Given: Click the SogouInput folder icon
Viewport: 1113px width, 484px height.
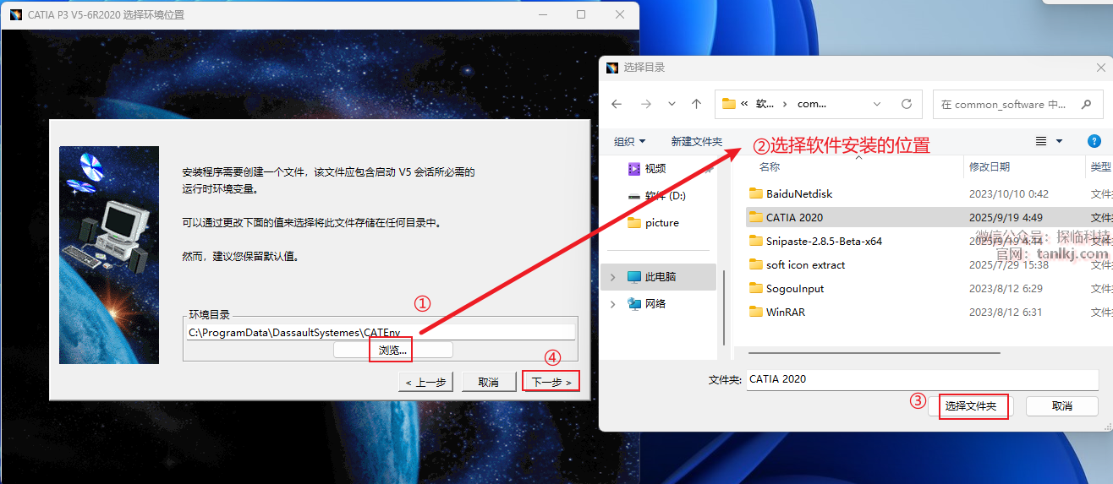Looking at the screenshot, I should click(x=756, y=288).
